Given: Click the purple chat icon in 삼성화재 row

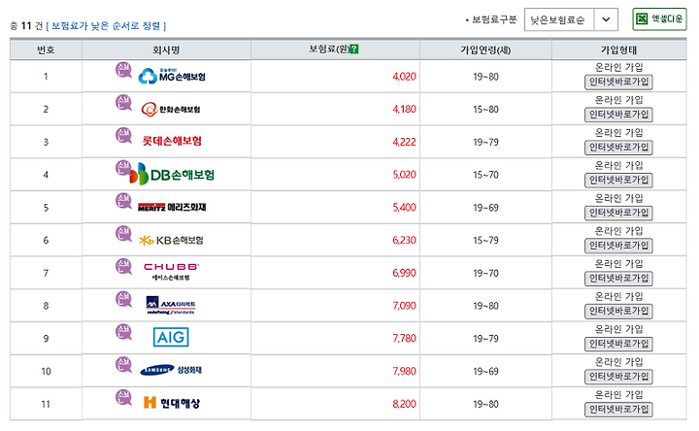Looking at the screenshot, I should coord(123,365).
